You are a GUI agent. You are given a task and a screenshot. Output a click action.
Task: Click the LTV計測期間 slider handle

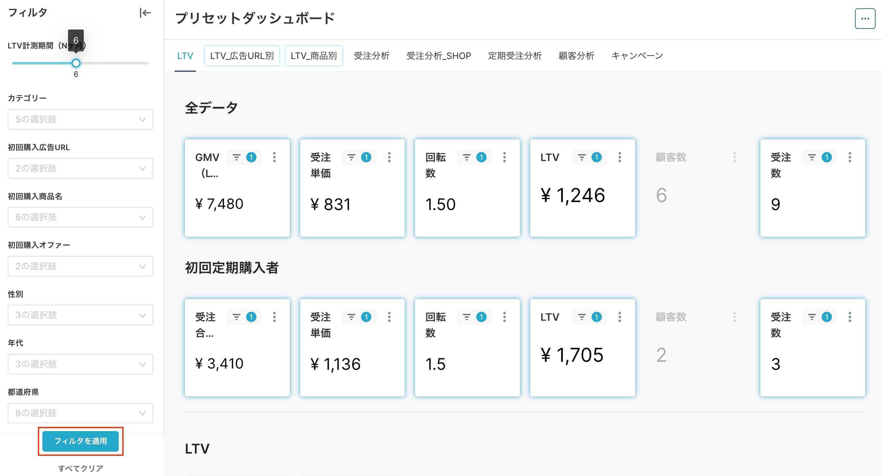point(76,63)
